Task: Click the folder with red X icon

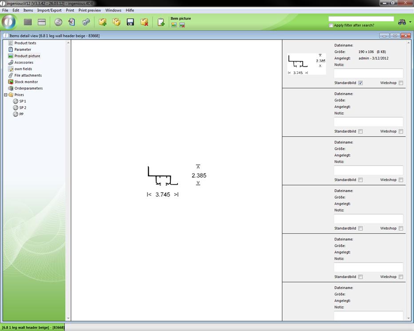Action: (144, 22)
